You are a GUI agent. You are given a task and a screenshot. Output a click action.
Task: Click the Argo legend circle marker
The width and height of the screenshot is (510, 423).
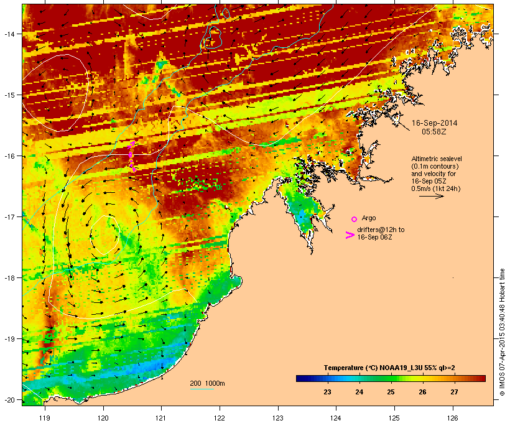coord(355,219)
